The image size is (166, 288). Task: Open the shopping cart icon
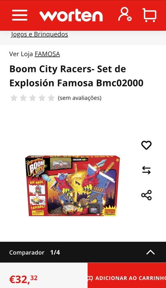click(x=150, y=15)
